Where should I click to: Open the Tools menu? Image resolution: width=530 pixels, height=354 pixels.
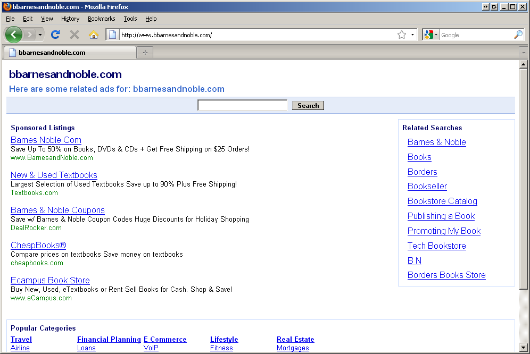point(130,19)
